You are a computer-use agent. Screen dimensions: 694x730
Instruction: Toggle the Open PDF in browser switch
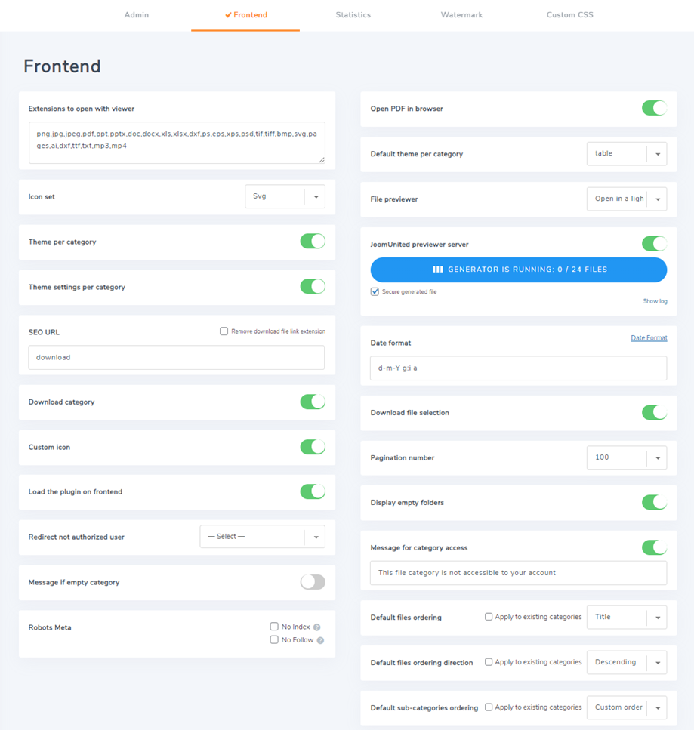pyautogui.click(x=654, y=108)
